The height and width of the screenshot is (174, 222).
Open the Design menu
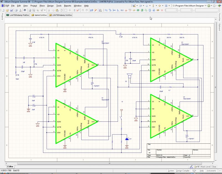(x=51, y=6)
